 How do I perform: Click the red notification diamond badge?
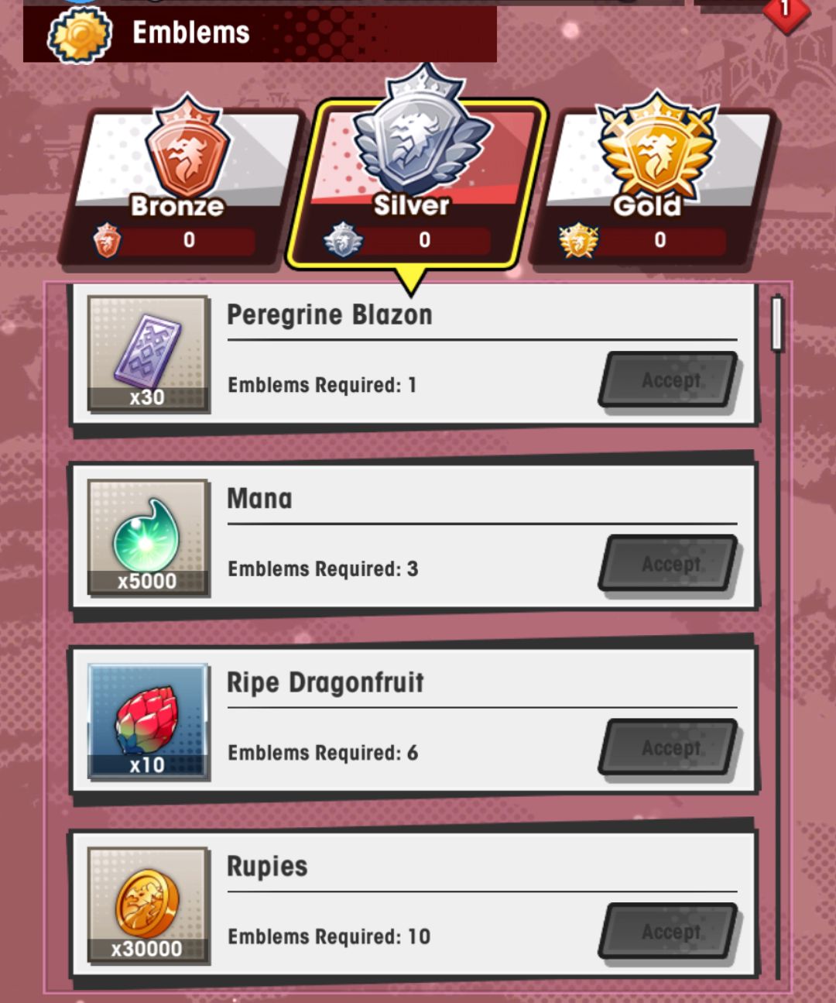(x=786, y=11)
